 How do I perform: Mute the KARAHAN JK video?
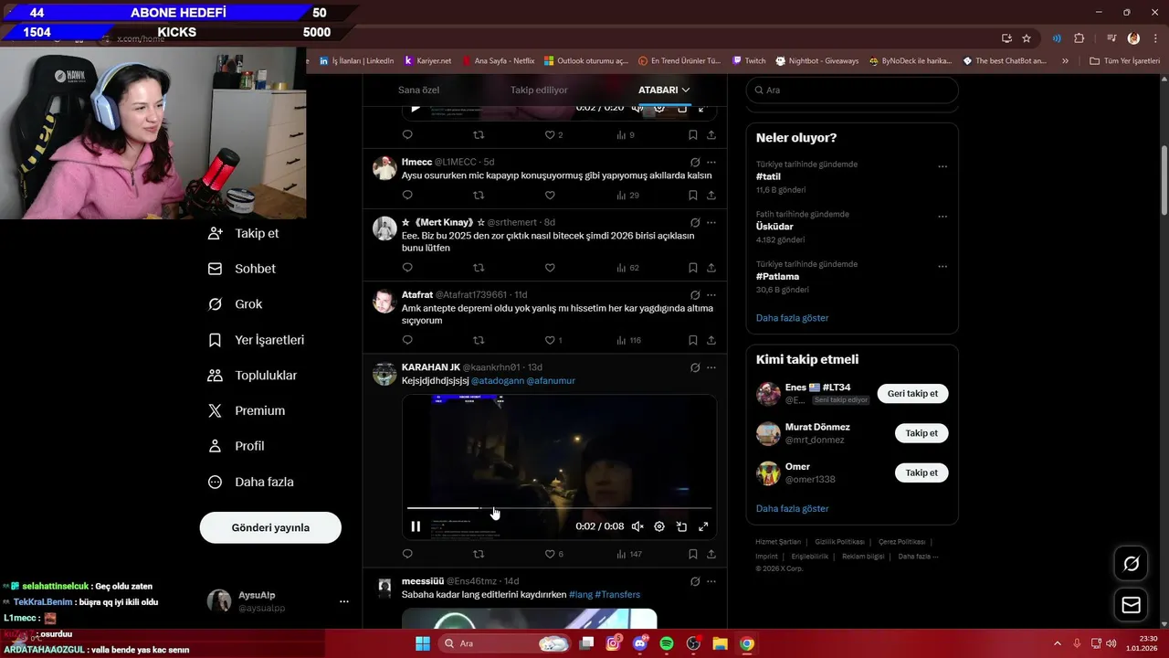pyautogui.click(x=637, y=526)
